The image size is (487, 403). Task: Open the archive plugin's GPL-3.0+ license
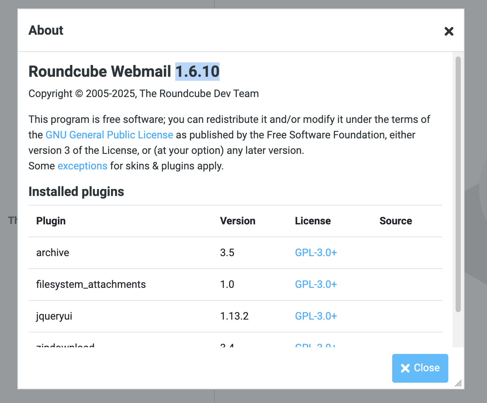(x=316, y=253)
